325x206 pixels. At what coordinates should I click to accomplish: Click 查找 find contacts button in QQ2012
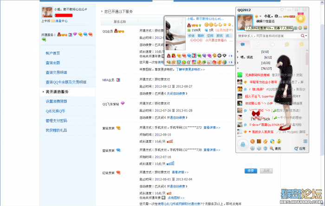click(x=275, y=148)
